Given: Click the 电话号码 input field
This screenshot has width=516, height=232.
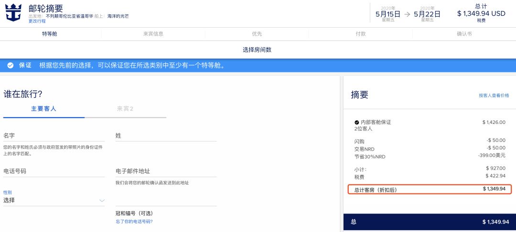Looking at the screenshot, I should pyautogui.click(x=54, y=171).
